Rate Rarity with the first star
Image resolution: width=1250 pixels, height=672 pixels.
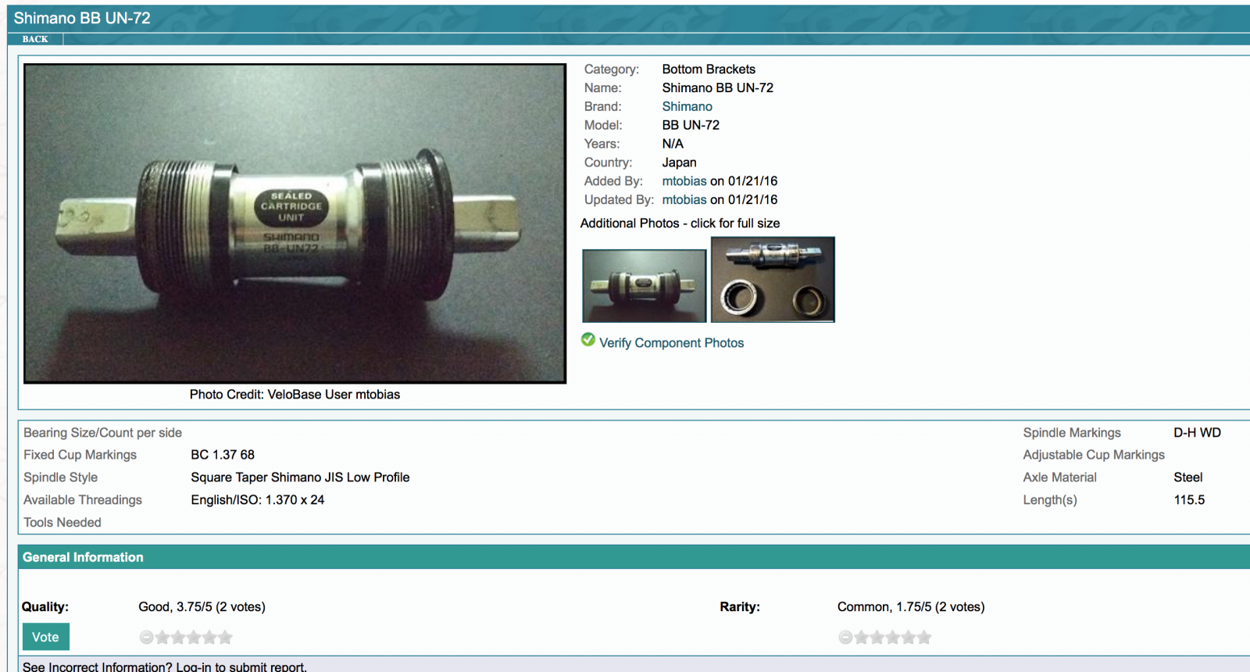click(x=862, y=638)
